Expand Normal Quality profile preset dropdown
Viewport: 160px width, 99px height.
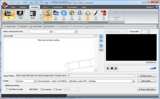point(133,81)
